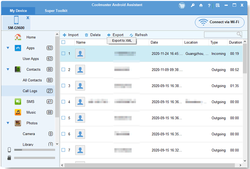The image size is (250, 169).
Task: Click the contact avatar in row 5
Action: (x=80, y=118)
